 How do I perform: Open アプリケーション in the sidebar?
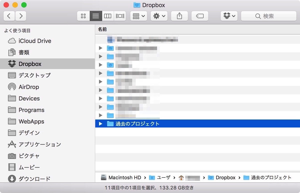coord(47,144)
